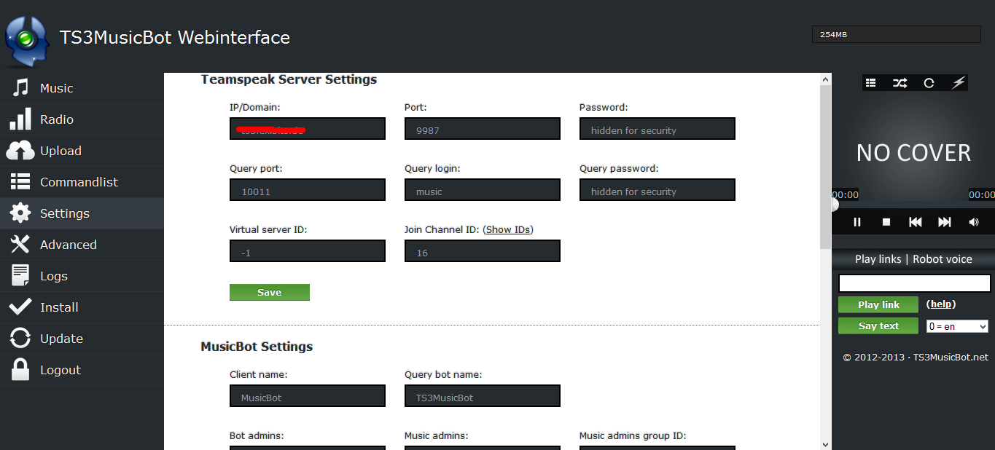This screenshot has height=450, width=995.
Task: Save the Teamspeak Server Settings
Action: 270,292
